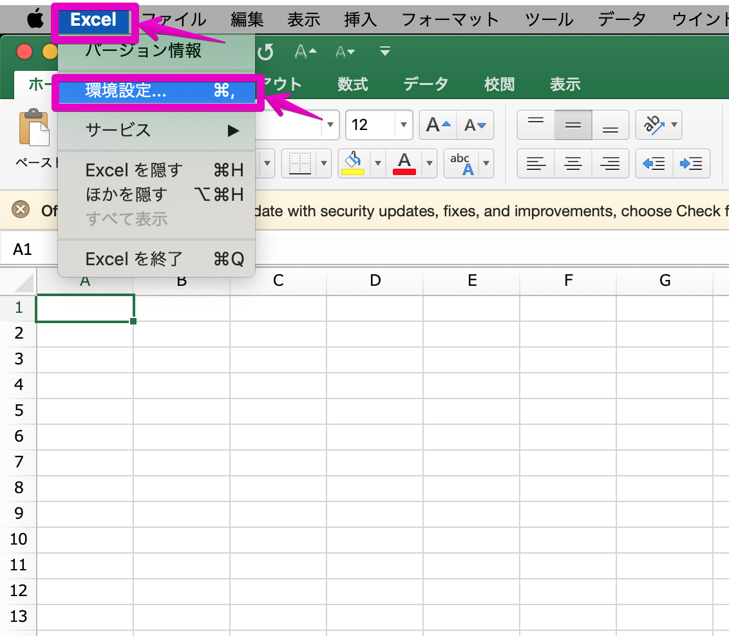The image size is (729, 636).
Task: Open the ファイル menu
Action: click(x=175, y=19)
